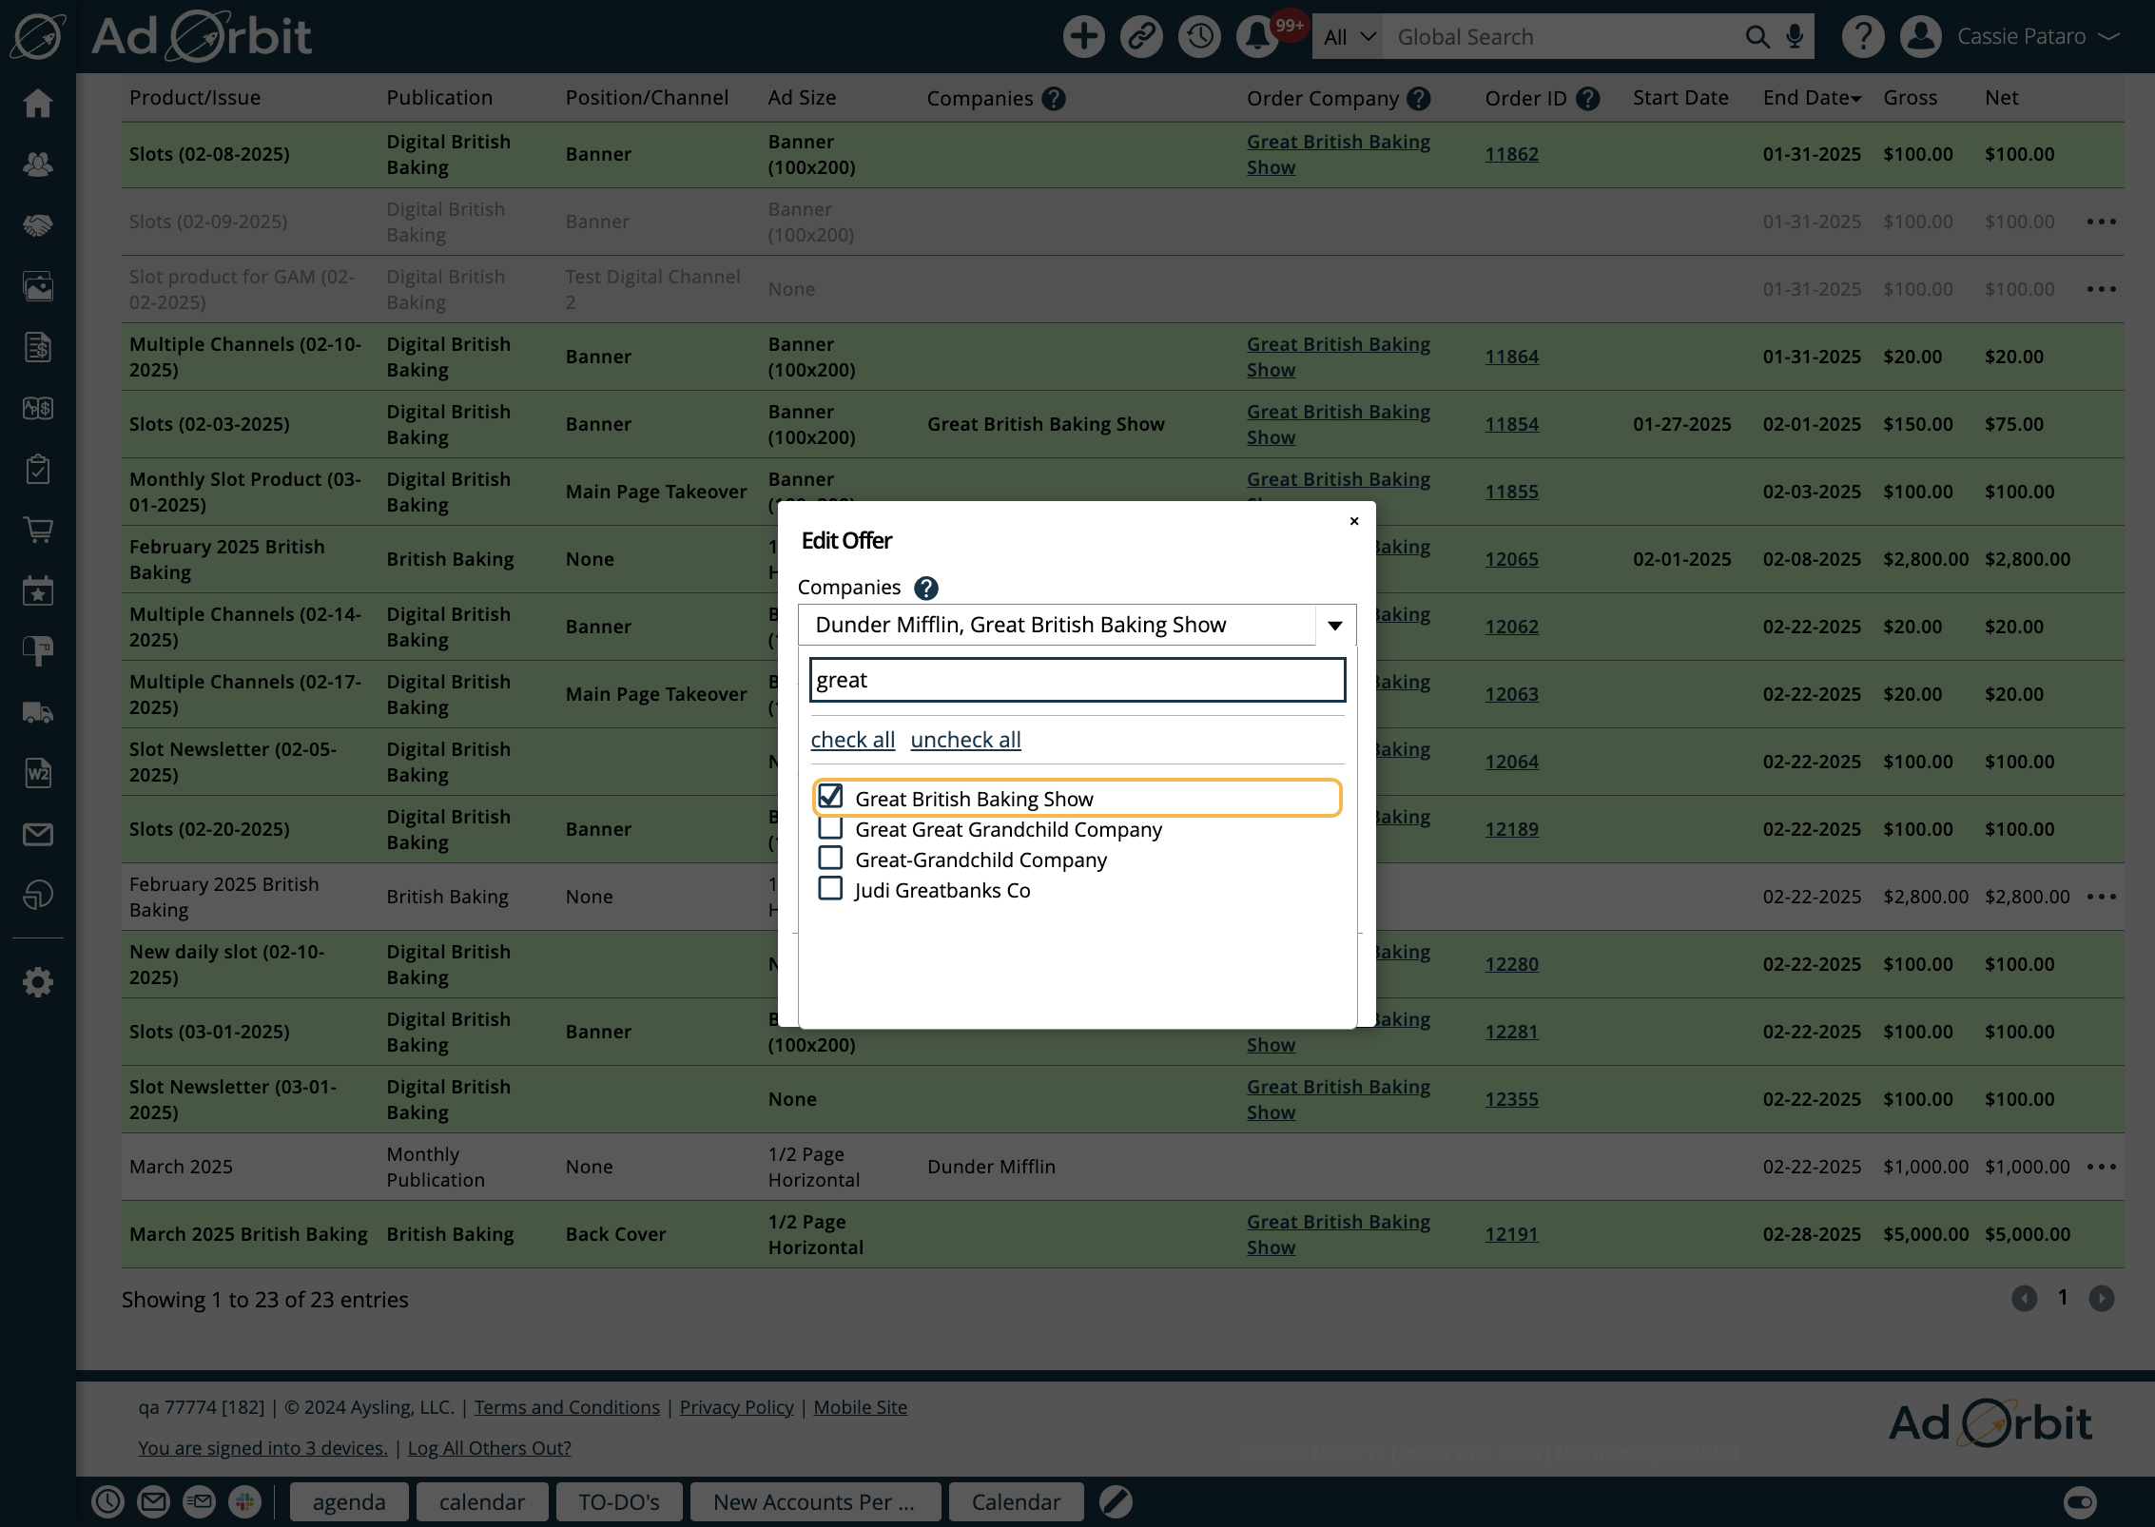Open the AP accounting book icon

(37, 408)
